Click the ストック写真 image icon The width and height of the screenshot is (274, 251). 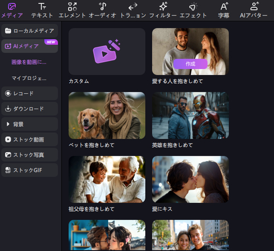pyautogui.click(x=8, y=155)
